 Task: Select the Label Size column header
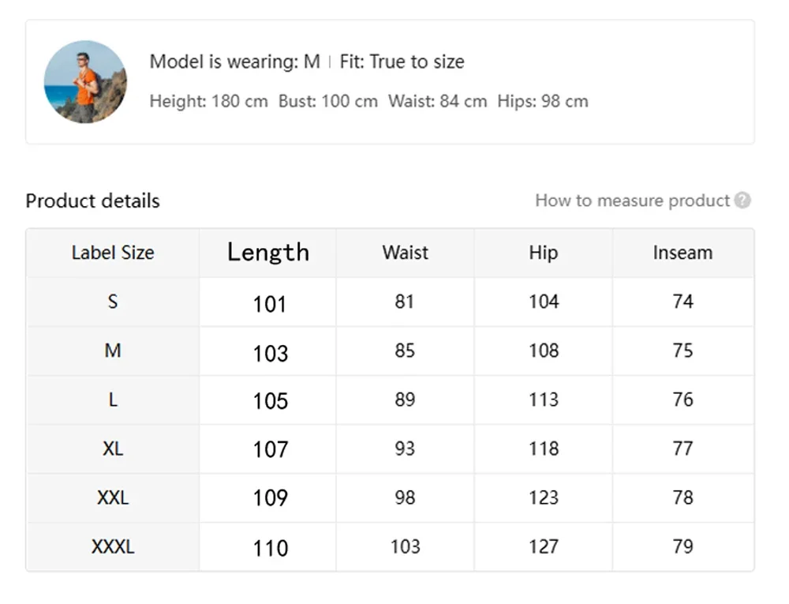pos(113,253)
